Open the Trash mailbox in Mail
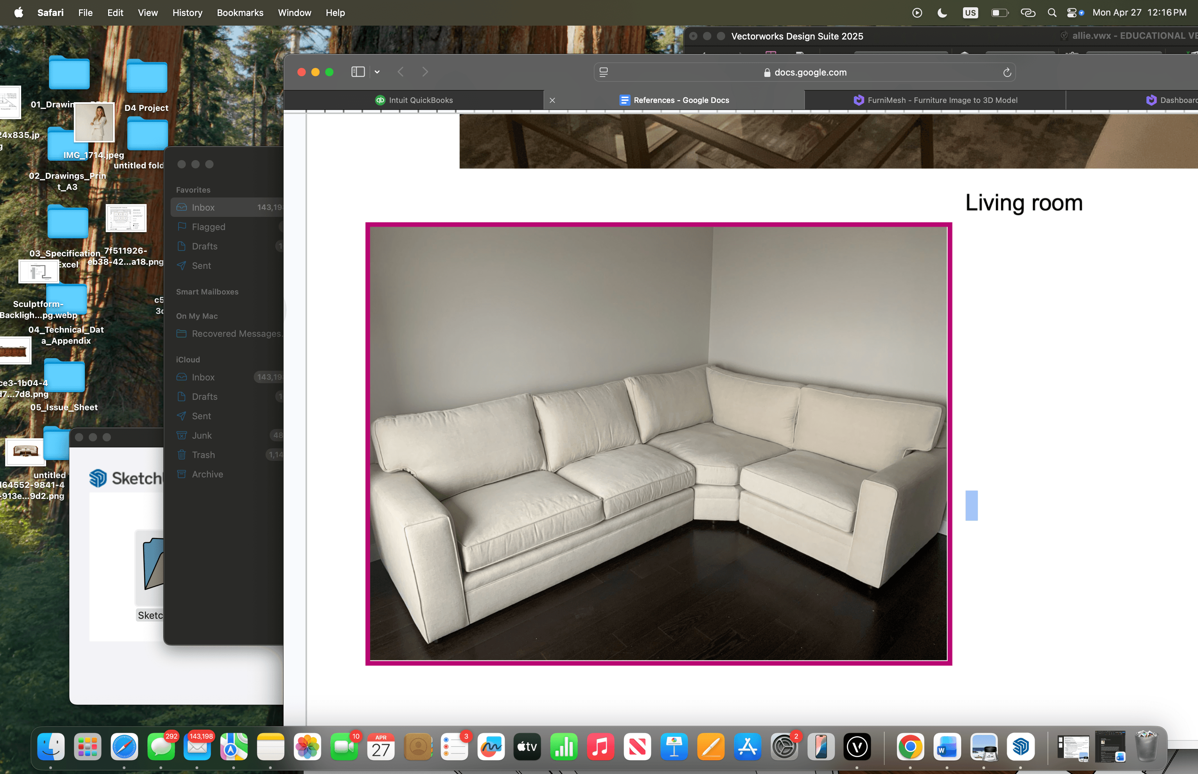 coord(227,455)
